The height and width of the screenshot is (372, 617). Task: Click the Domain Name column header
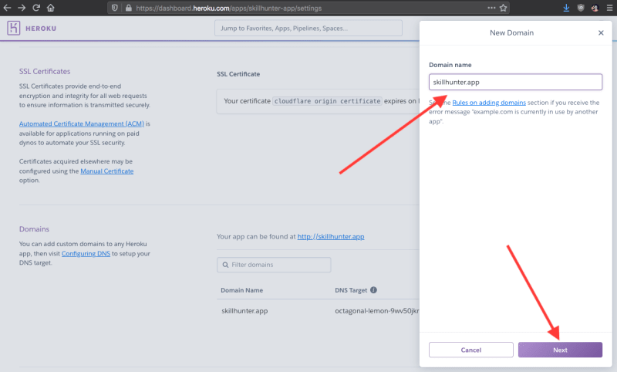tap(242, 290)
